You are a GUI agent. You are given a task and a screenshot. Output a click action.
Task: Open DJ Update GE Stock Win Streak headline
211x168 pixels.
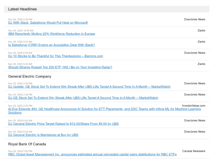click(x=89, y=87)
